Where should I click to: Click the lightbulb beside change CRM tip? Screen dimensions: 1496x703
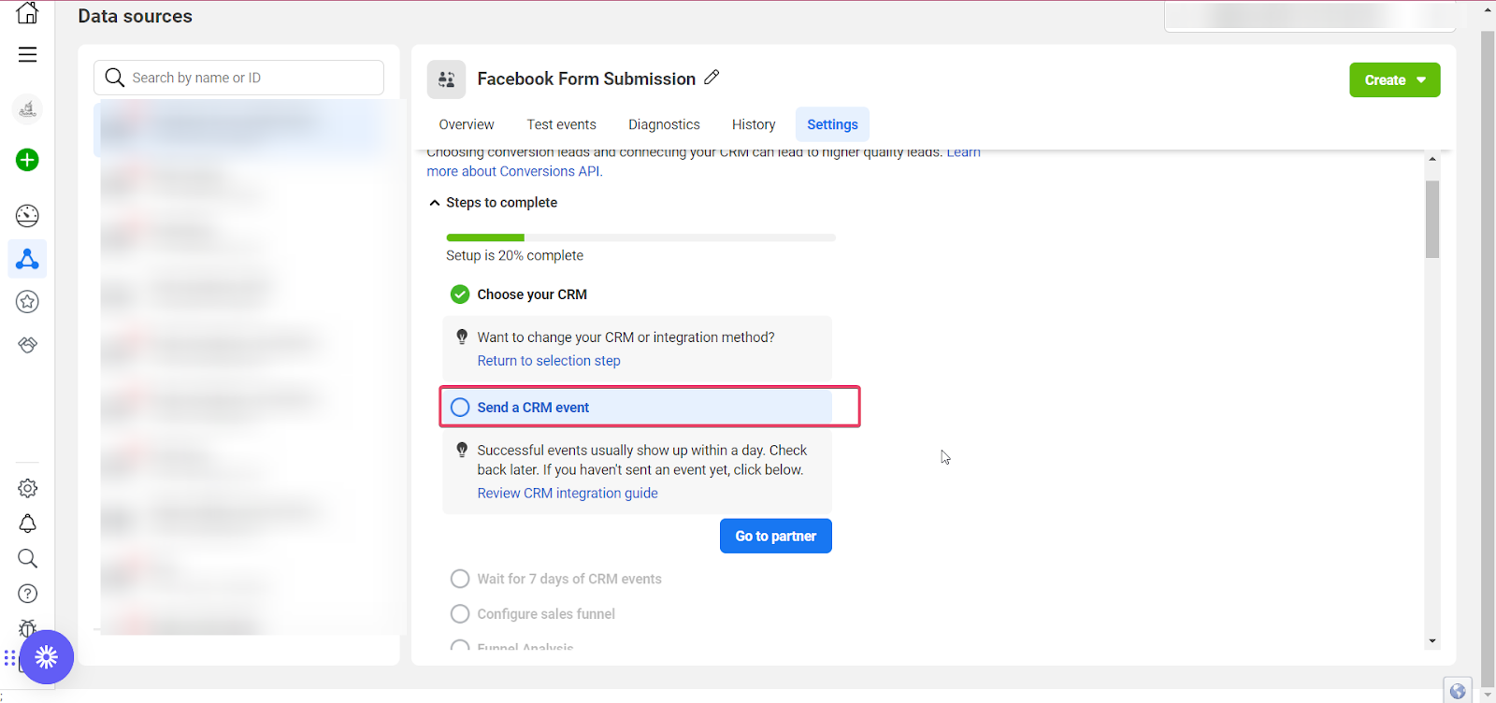[461, 337]
